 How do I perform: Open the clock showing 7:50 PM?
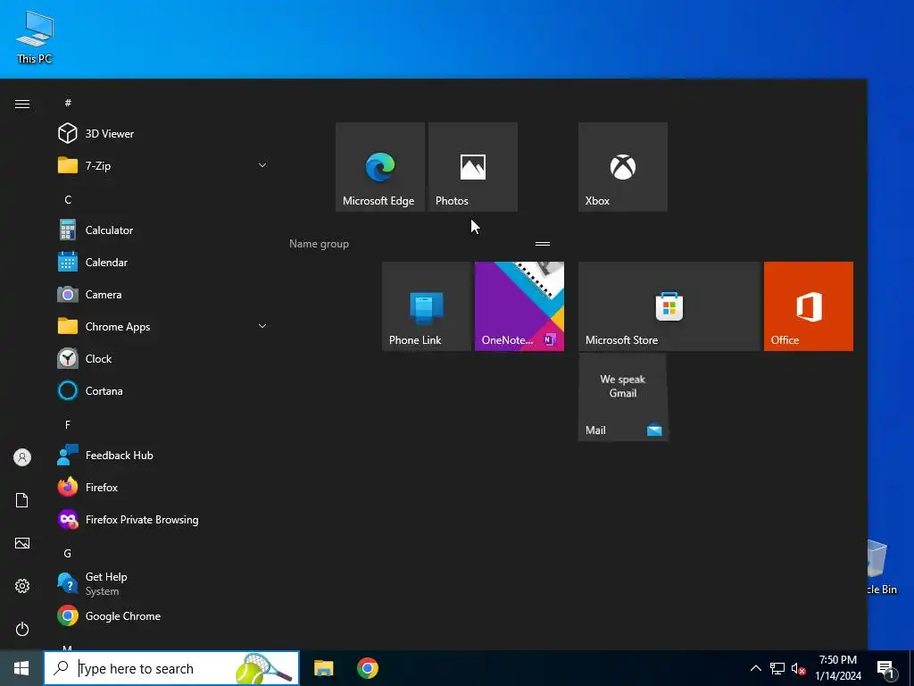pos(837,668)
